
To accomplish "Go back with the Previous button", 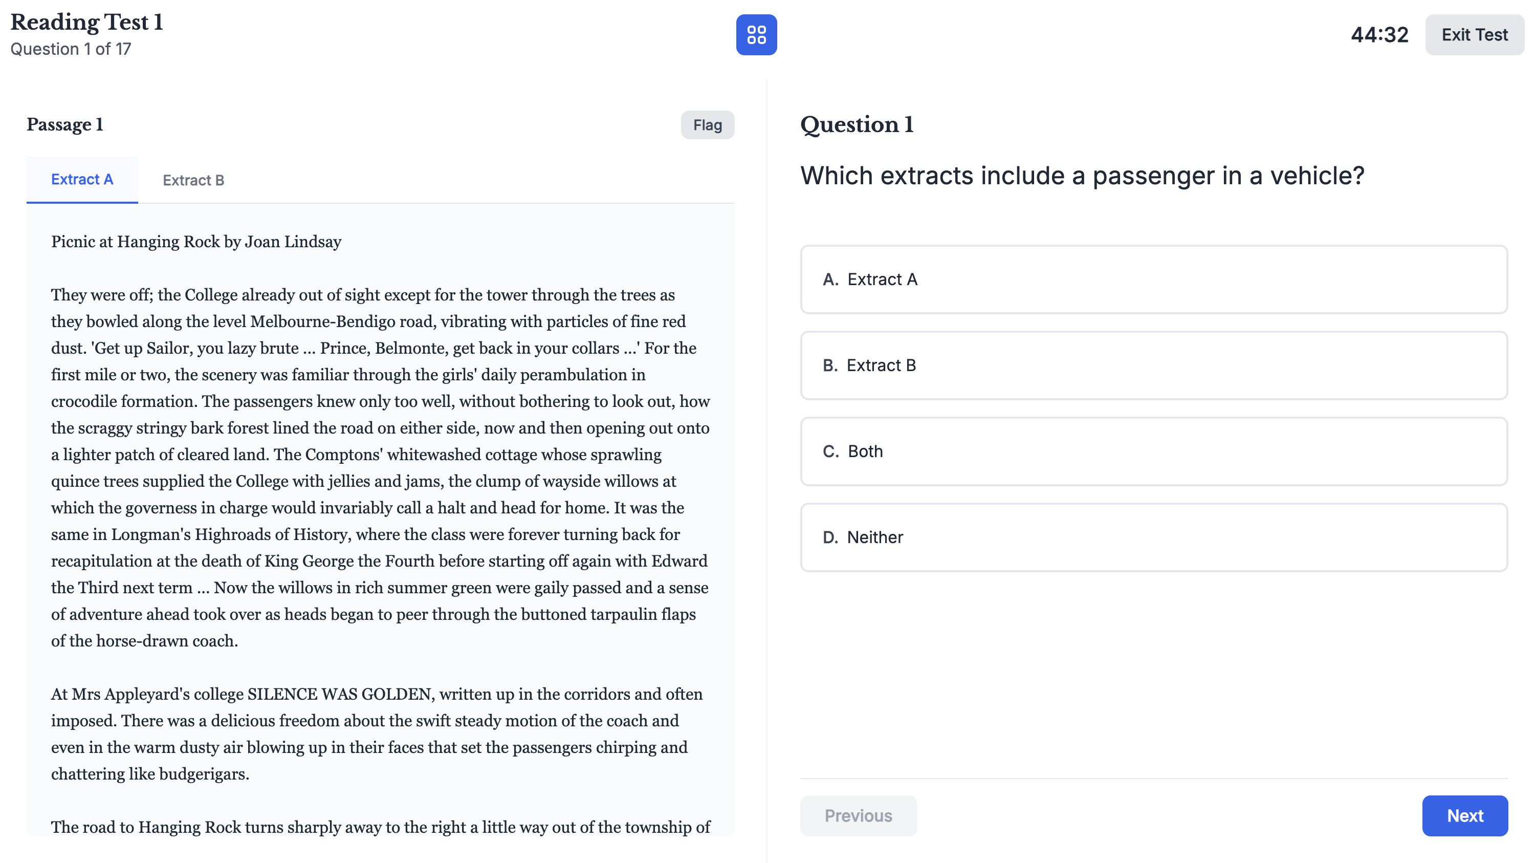I will [x=858, y=815].
